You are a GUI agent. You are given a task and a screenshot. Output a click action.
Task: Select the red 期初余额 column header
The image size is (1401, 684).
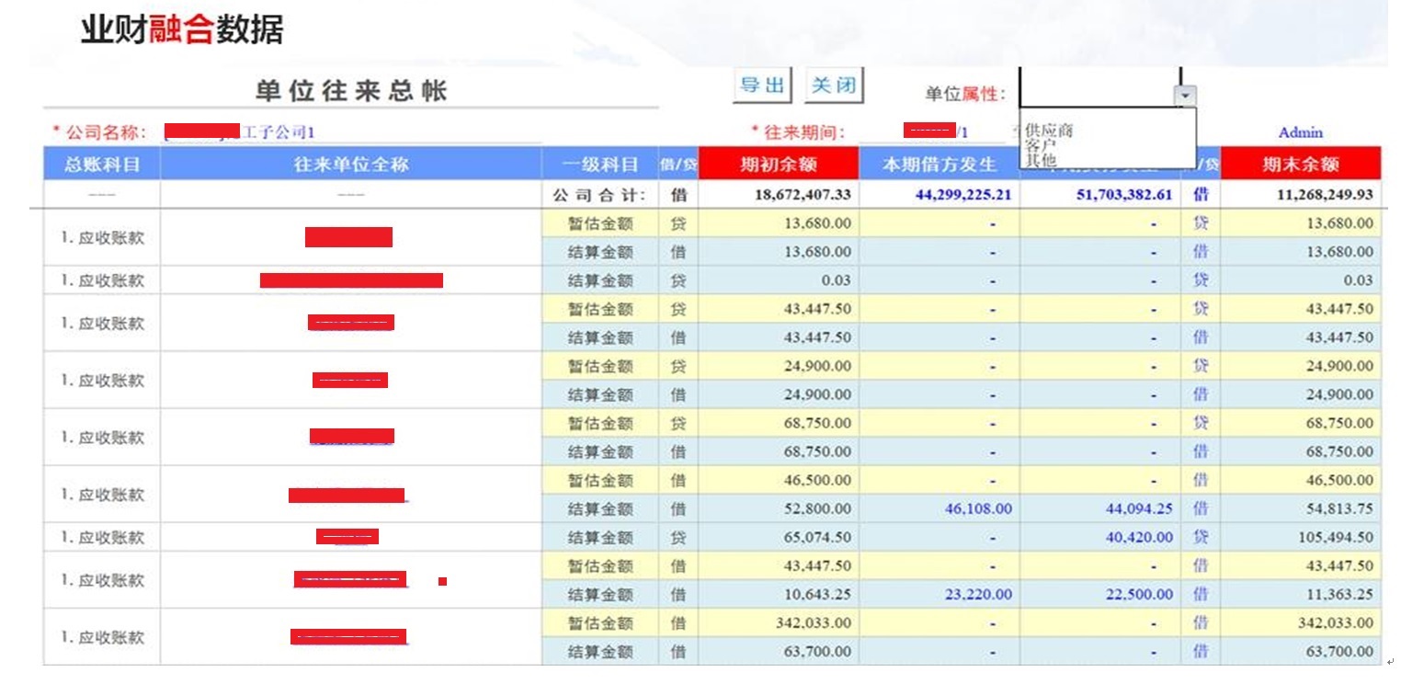[x=778, y=165]
